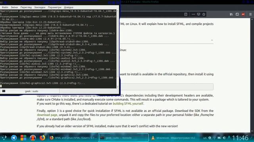The image size is (254, 142).
Task: Expand hidden system tray icons arrow
Action: 229,138
